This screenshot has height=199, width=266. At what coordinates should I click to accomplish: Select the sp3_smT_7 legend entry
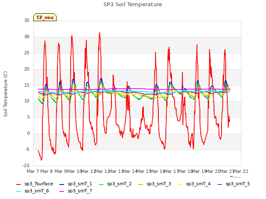[x=76, y=191]
